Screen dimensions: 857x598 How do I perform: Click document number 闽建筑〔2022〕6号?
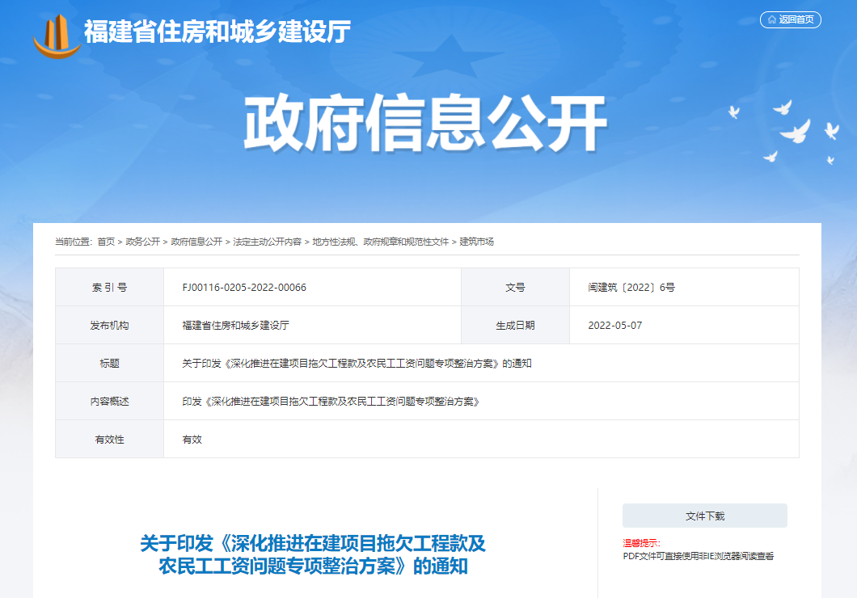click(631, 288)
